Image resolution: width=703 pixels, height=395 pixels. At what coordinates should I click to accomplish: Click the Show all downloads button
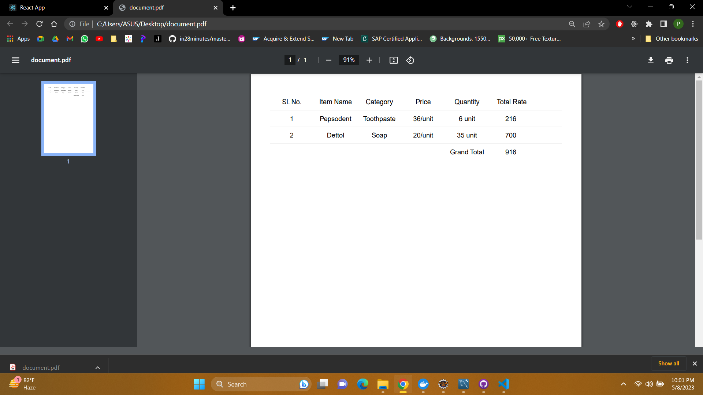[x=668, y=363]
